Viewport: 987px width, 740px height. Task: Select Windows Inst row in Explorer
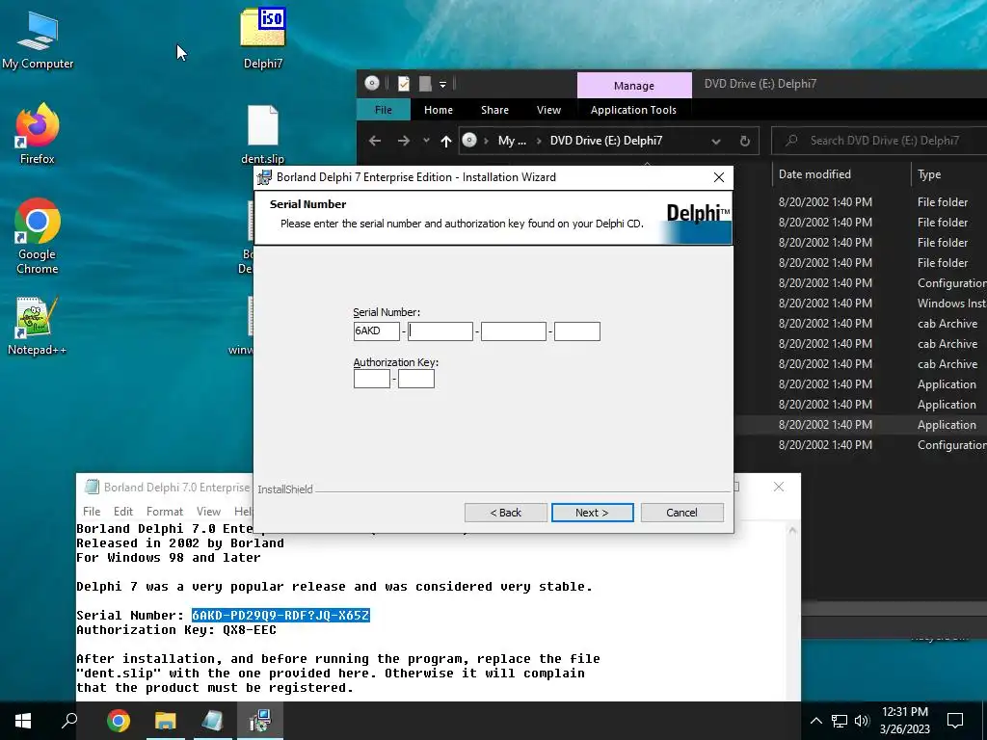(x=861, y=304)
